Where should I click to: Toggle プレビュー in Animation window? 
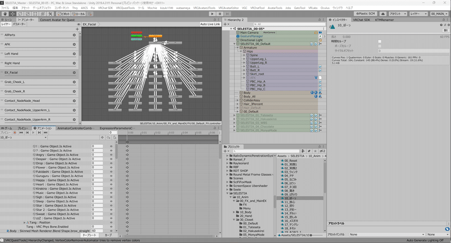(x=6, y=132)
